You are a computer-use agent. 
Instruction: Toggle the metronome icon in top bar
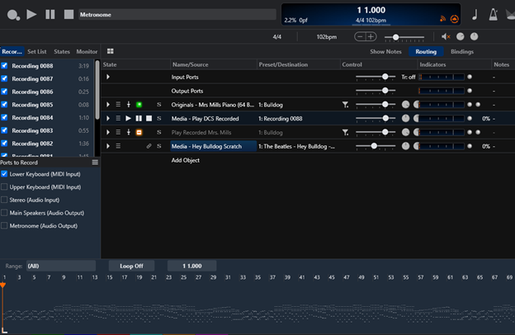(x=494, y=15)
